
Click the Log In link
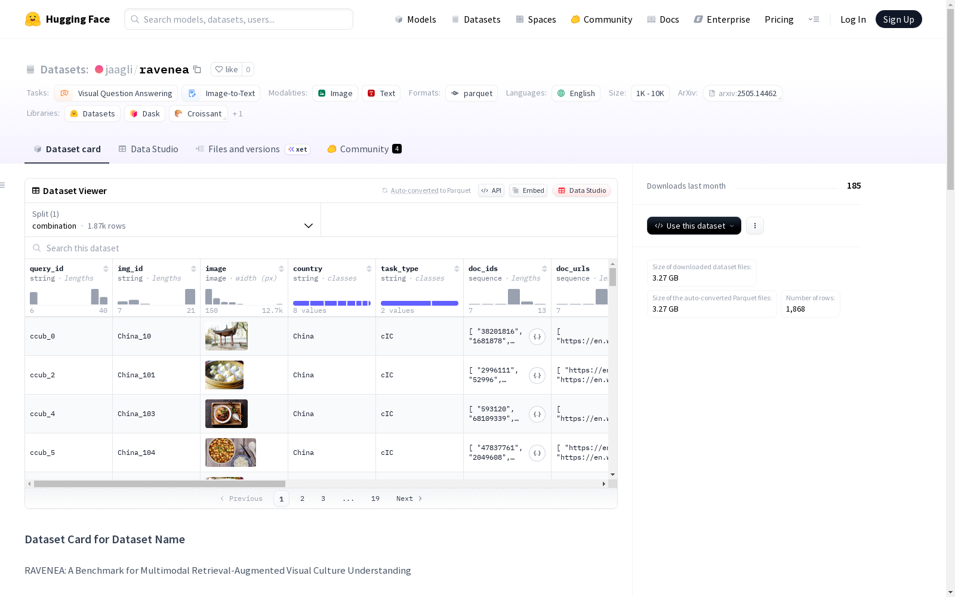[x=853, y=19]
